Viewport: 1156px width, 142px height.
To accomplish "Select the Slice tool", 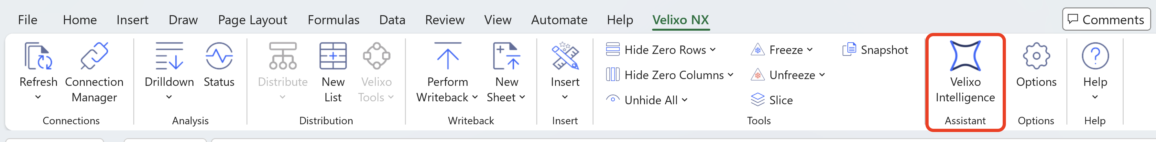I will (x=772, y=100).
